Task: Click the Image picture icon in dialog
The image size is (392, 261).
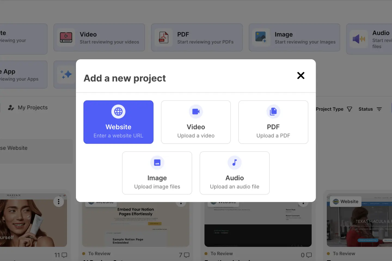Action: [x=157, y=163]
